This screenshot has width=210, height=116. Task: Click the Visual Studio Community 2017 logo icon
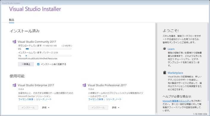click(14, 42)
